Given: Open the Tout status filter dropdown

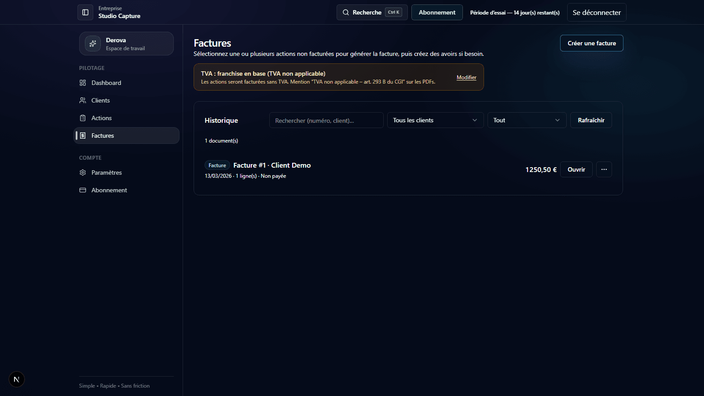Looking at the screenshot, I should click(x=527, y=120).
